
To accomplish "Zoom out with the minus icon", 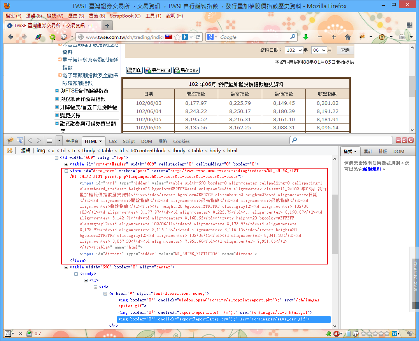I will tap(319, 37).
